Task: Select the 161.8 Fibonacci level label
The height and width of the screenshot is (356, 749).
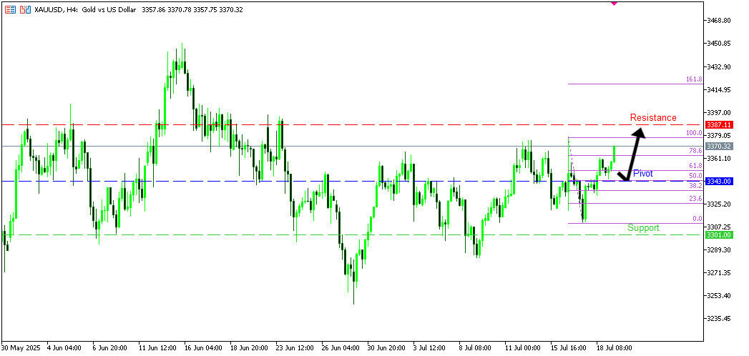Action: pyautogui.click(x=693, y=79)
